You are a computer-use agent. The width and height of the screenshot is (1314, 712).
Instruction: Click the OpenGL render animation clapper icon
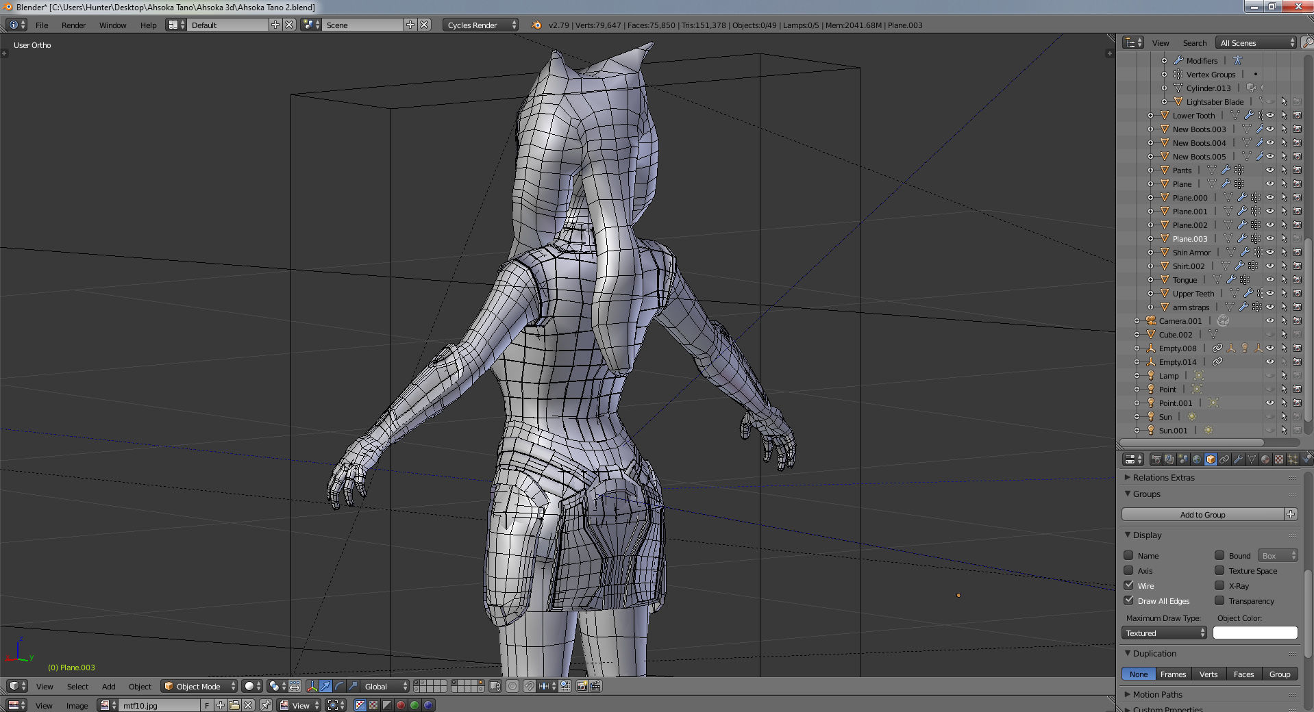(595, 686)
